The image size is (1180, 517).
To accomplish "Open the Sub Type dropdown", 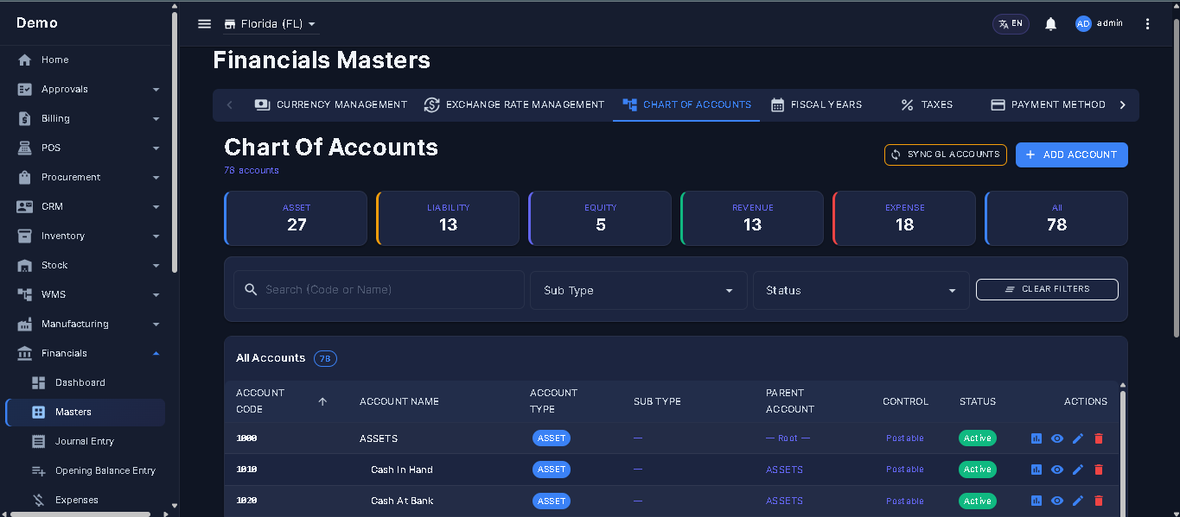I will [638, 290].
